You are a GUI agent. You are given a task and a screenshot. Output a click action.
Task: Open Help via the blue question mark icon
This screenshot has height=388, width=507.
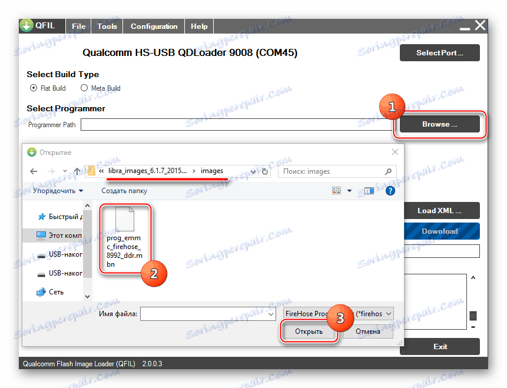pyautogui.click(x=390, y=190)
